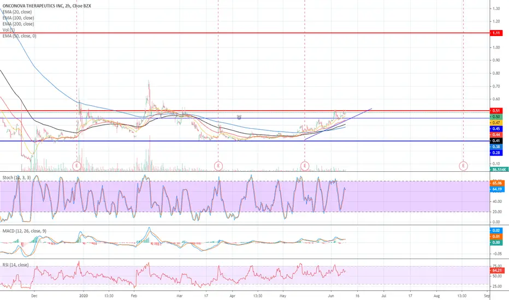Select the EMA (200, close) indicator label
Viewport: 509px width, 300px height.
pyautogui.click(x=18, y=24)
